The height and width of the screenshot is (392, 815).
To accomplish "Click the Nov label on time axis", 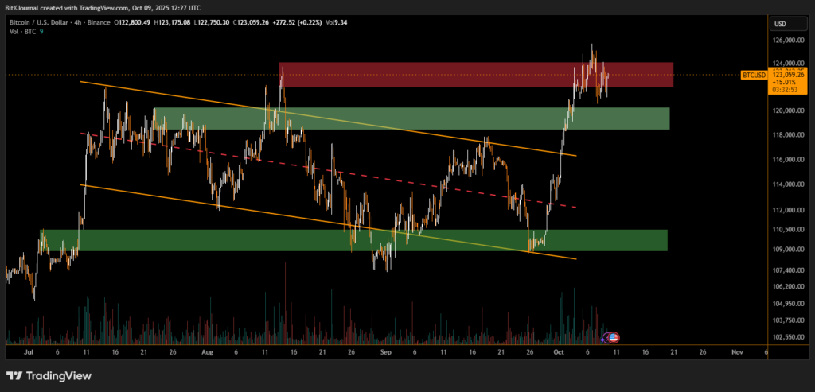I will click(736, 350).
